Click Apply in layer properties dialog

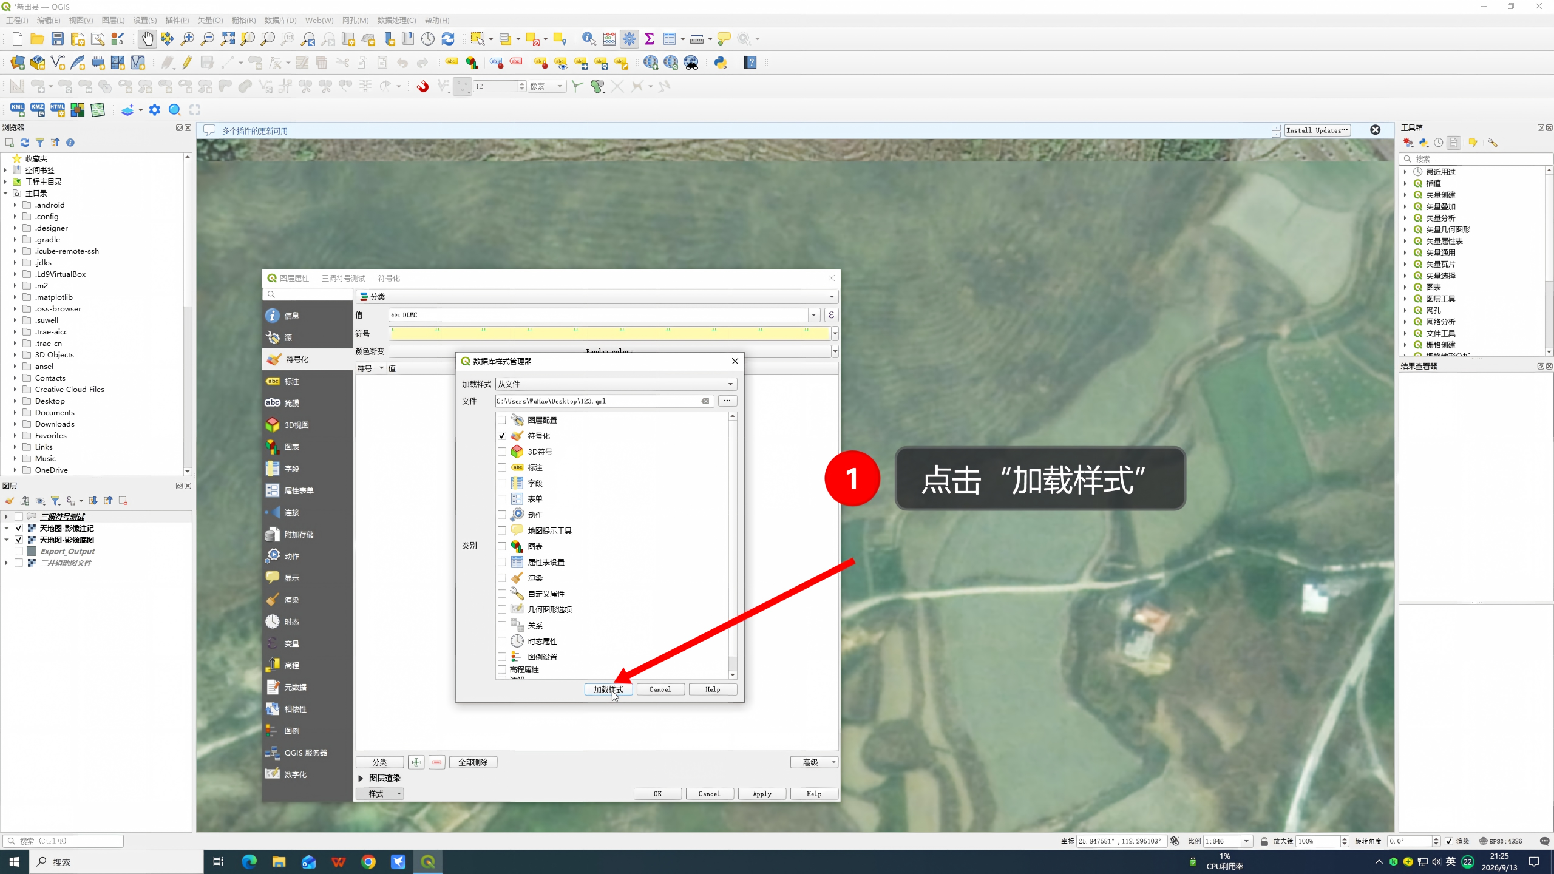point(762,794)
